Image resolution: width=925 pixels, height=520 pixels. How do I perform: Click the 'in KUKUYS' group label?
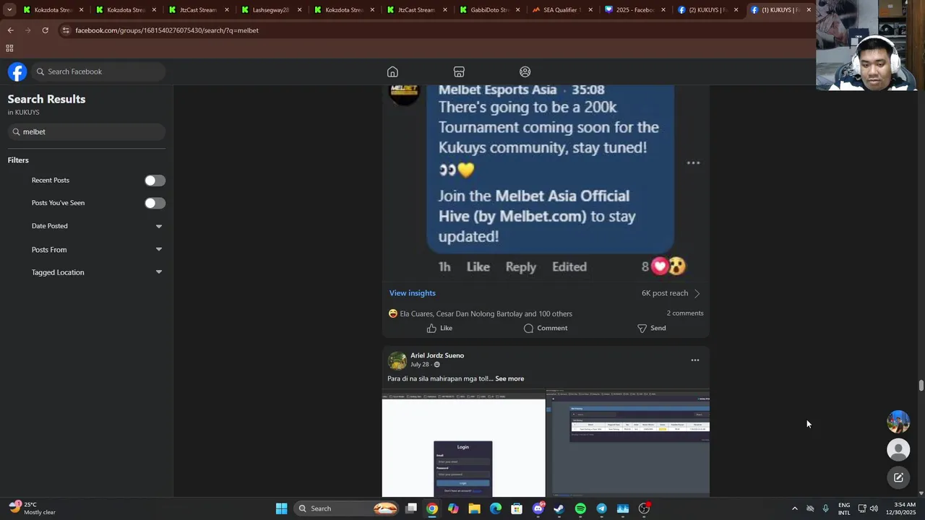coord(24,113)
